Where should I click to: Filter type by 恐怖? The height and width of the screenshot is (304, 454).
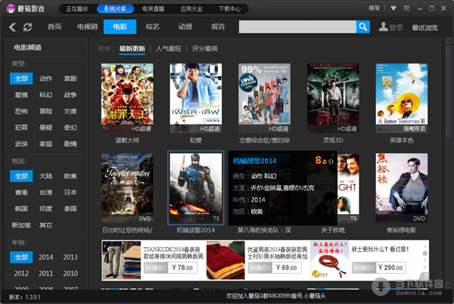(x=21, y=111)
